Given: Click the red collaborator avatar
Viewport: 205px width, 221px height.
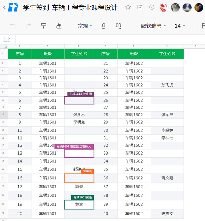Looking at the screenshot, I should (x=164, y=7).
